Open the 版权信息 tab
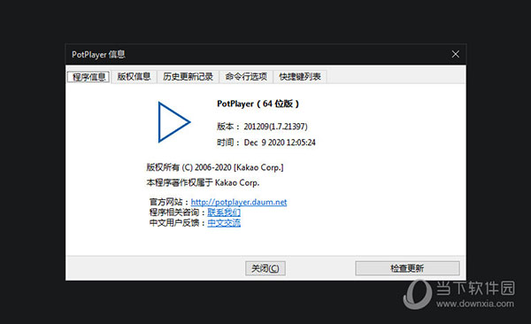 point(134,77)
